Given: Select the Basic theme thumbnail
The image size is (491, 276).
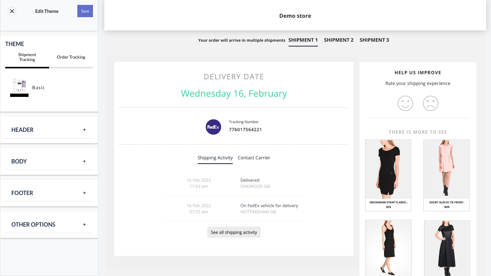Looking at the screenshot, I should [x=19, y=87].
